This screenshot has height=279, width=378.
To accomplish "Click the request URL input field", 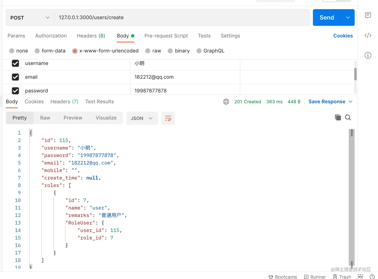I will coord(181,17).
